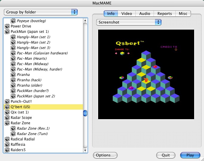Click the icon next to Hangly-Man (set 3)
Image resolution: width=204 pixels, height=161 pixels.
point(13,48)
